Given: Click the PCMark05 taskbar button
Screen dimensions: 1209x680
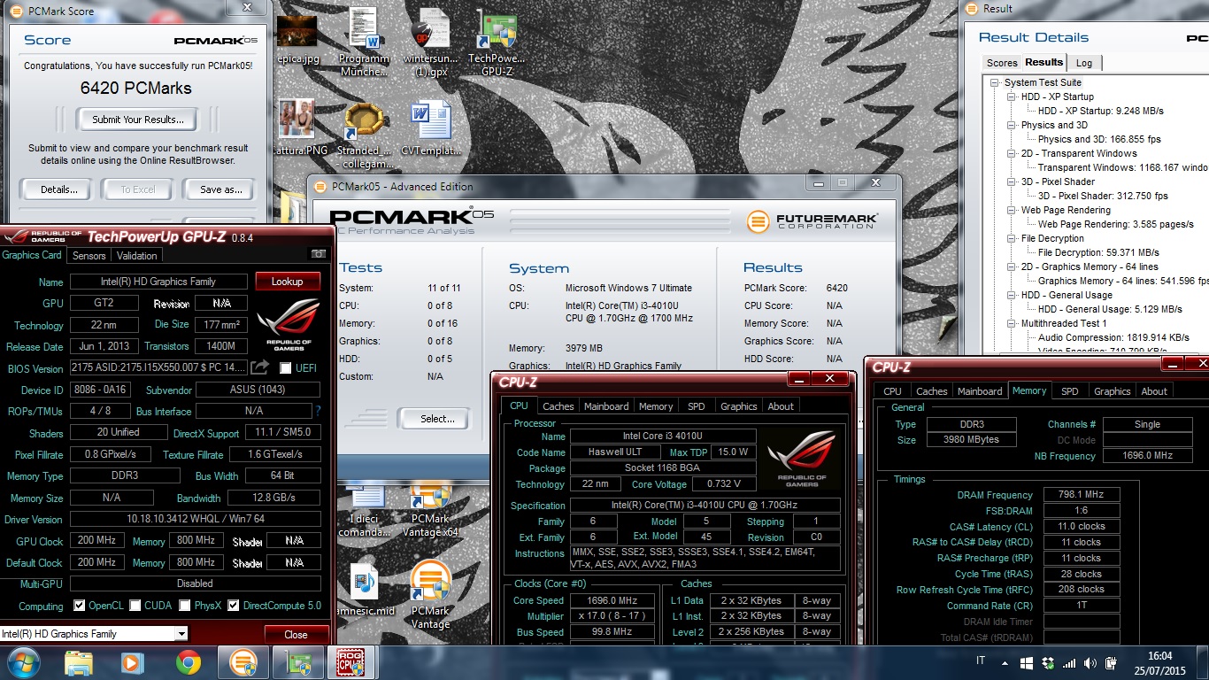Looking at the screenshot, I should [243, 663].
